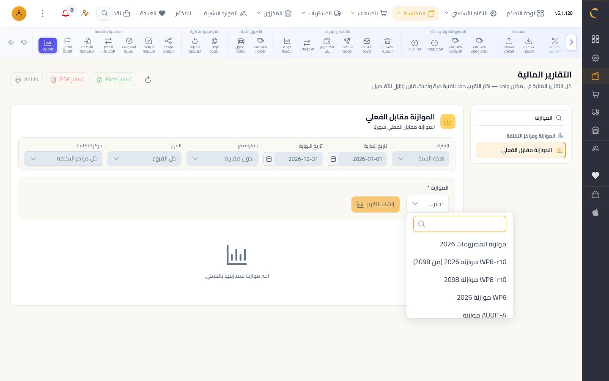Click the إنشاء التقرير button
Image resolution: width=609 pixels, height=381 pixels.
point(376,204)
